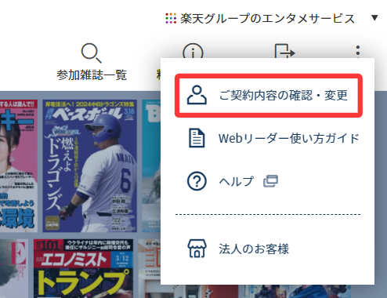Image resolution: width=387 pixels, height=298 pixels.
Task: Click the information circle icon
Action: (193, 51)
